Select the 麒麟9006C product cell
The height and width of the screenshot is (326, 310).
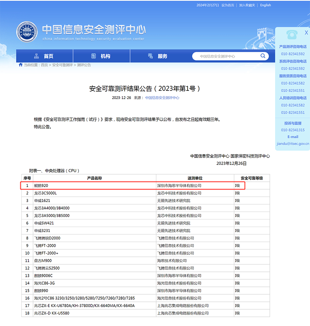(x=94, y=276)
